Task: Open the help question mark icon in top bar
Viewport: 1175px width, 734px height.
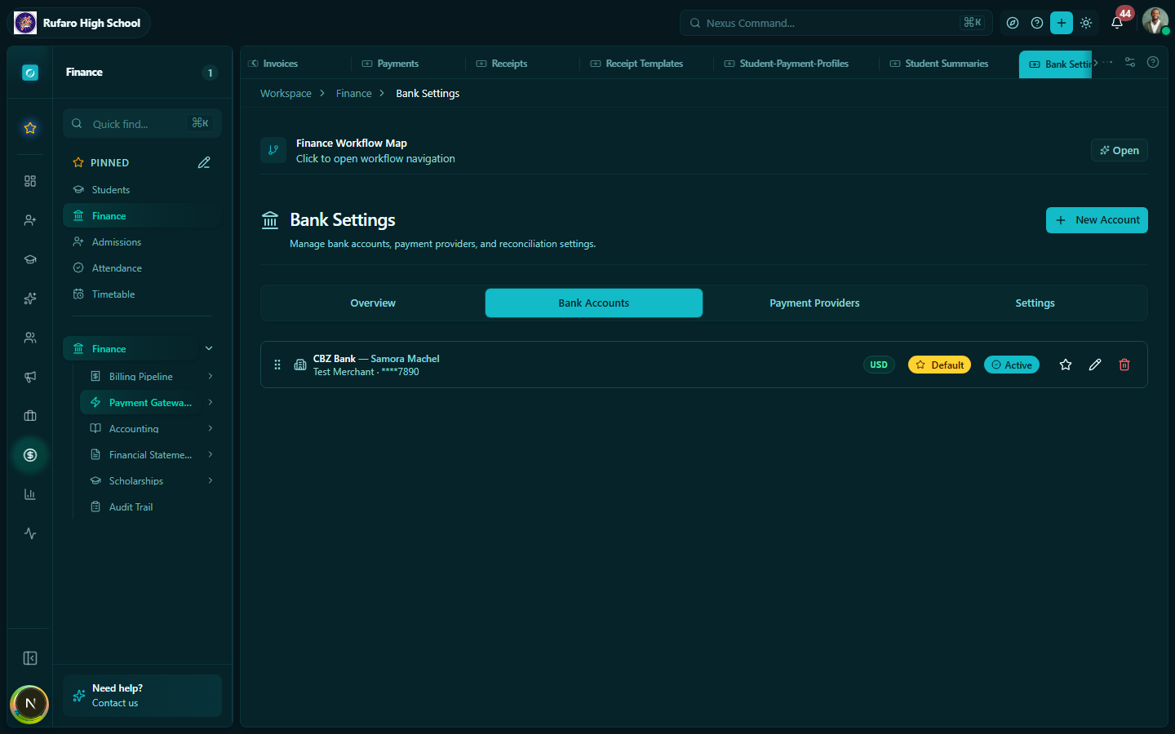Action: (x=1037, y=23)
